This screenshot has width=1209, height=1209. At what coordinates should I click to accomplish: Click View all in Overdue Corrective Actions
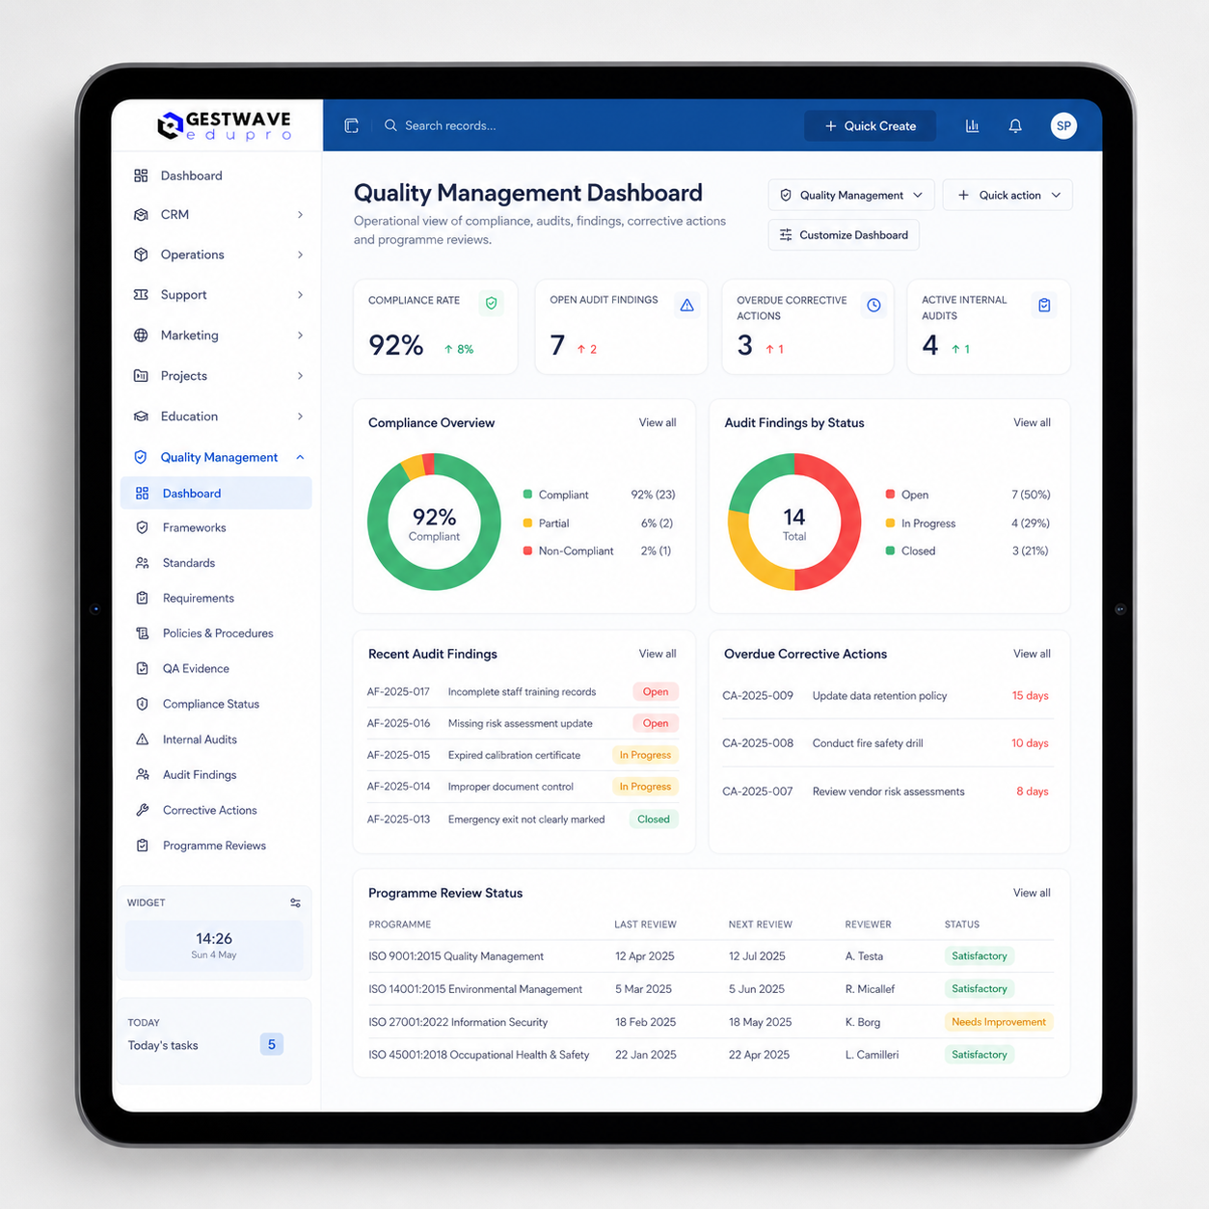[x=1032, y=654]
